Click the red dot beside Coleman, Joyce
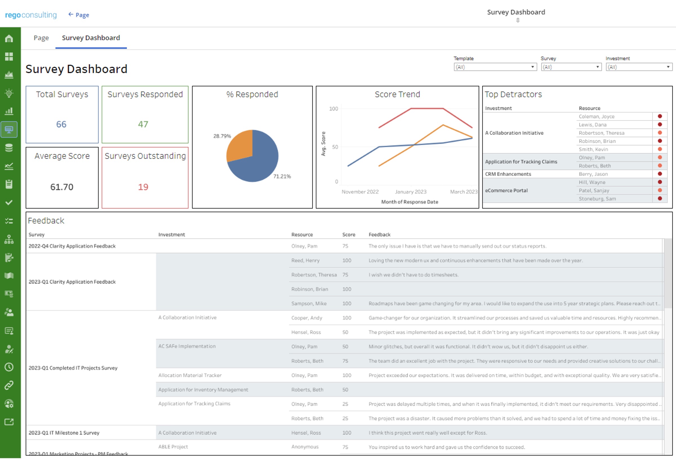The image size is (676, 459). coord(660,116)
